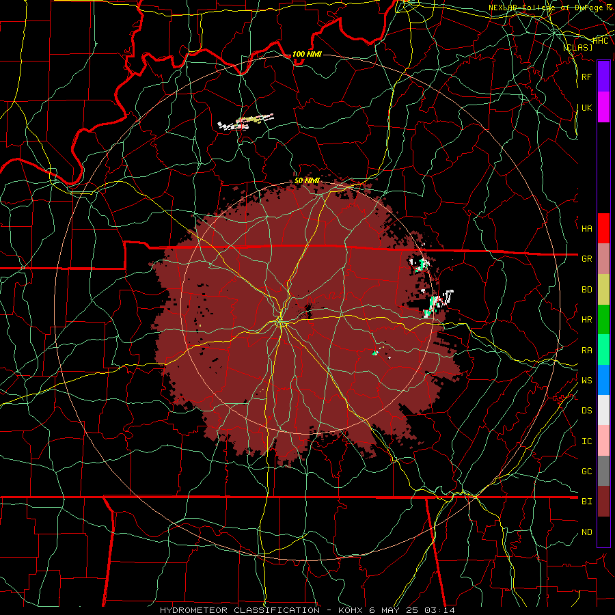Click the 'NEXLAB-College of DuPage' credit text

(547, 8)
